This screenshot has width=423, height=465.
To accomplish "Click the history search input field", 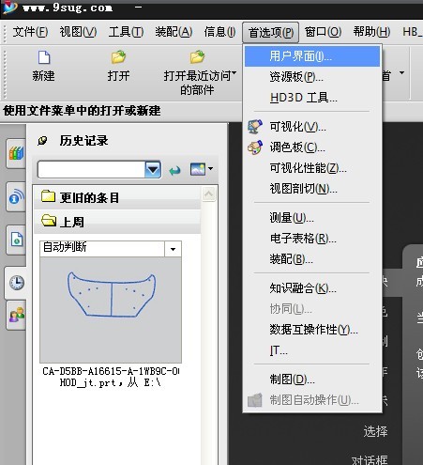I will point(91,170).
